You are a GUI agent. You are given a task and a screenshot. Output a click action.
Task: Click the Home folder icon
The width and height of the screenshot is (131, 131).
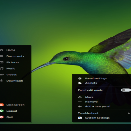(x=2, y=50)
